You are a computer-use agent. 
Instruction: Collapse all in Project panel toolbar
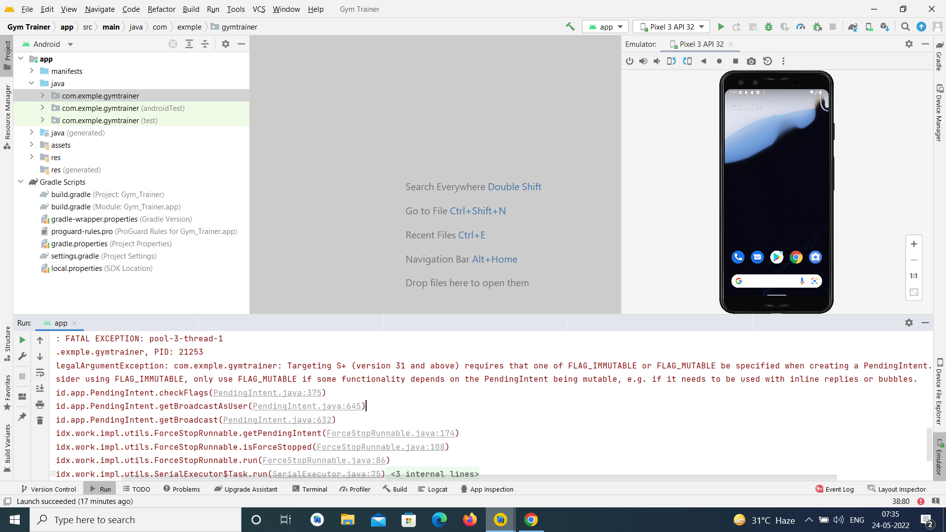coord(205,44)
